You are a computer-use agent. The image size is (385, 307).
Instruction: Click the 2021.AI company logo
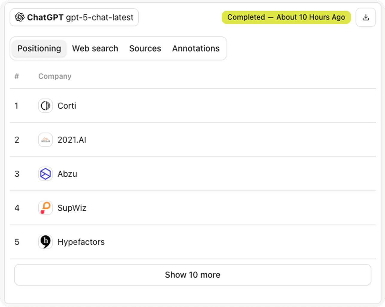point(45,140)
